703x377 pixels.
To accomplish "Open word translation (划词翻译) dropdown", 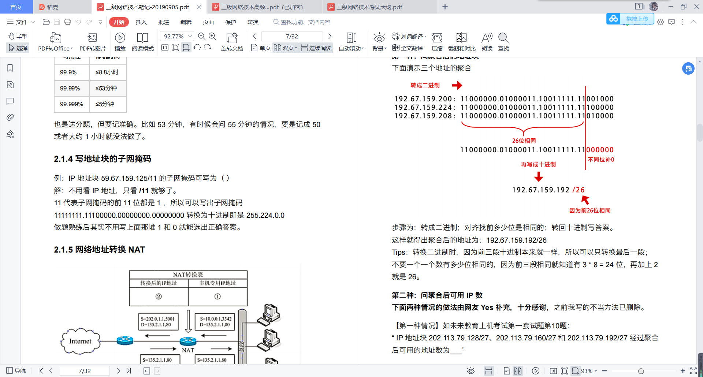I will click(x=409, y=37).
